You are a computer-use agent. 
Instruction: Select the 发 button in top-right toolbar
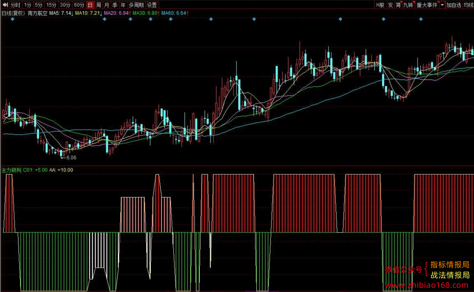[x=390, y=5]
